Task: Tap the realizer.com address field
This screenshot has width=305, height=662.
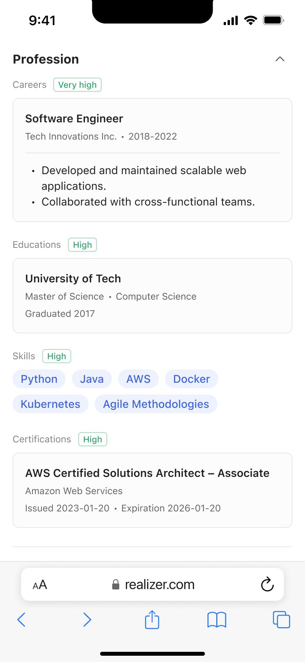Action: point(160,585)
